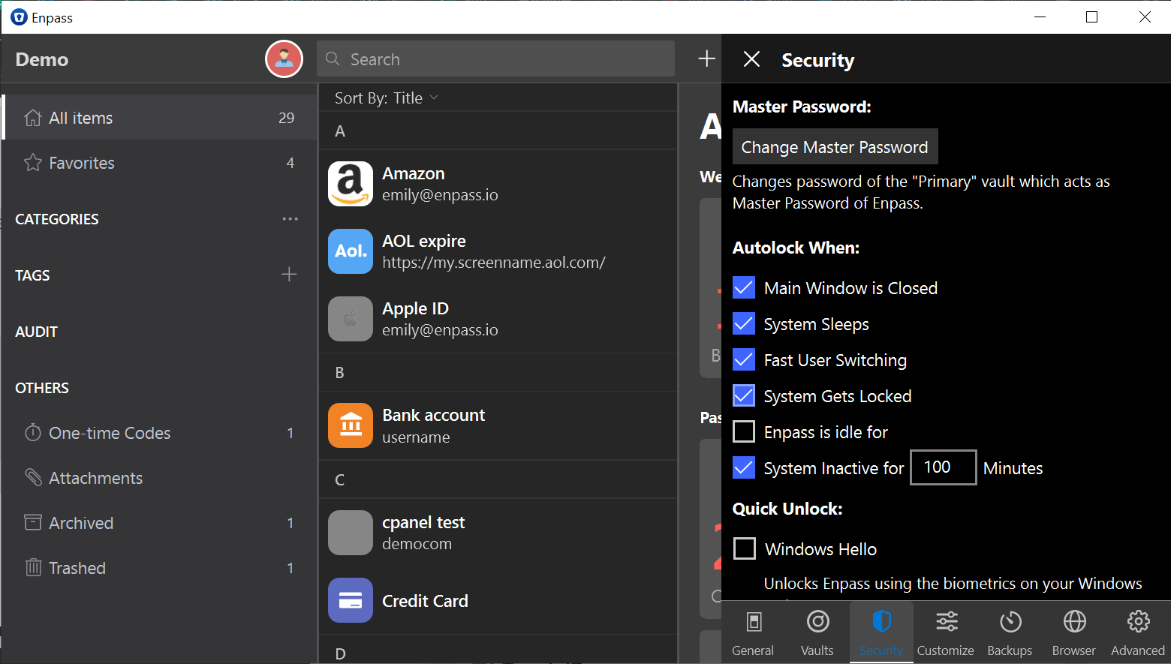Screen dimensions: 1171x664
Task: Open Amazon emily@enpass.io entry
Action: (x=498, y=184)
